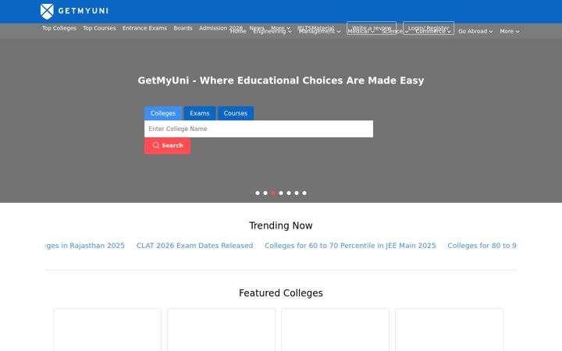The width and height of the screenshot is (562, 351).
Task: Select the last carousel dot indicator
Action: click(x=304, y=193)
